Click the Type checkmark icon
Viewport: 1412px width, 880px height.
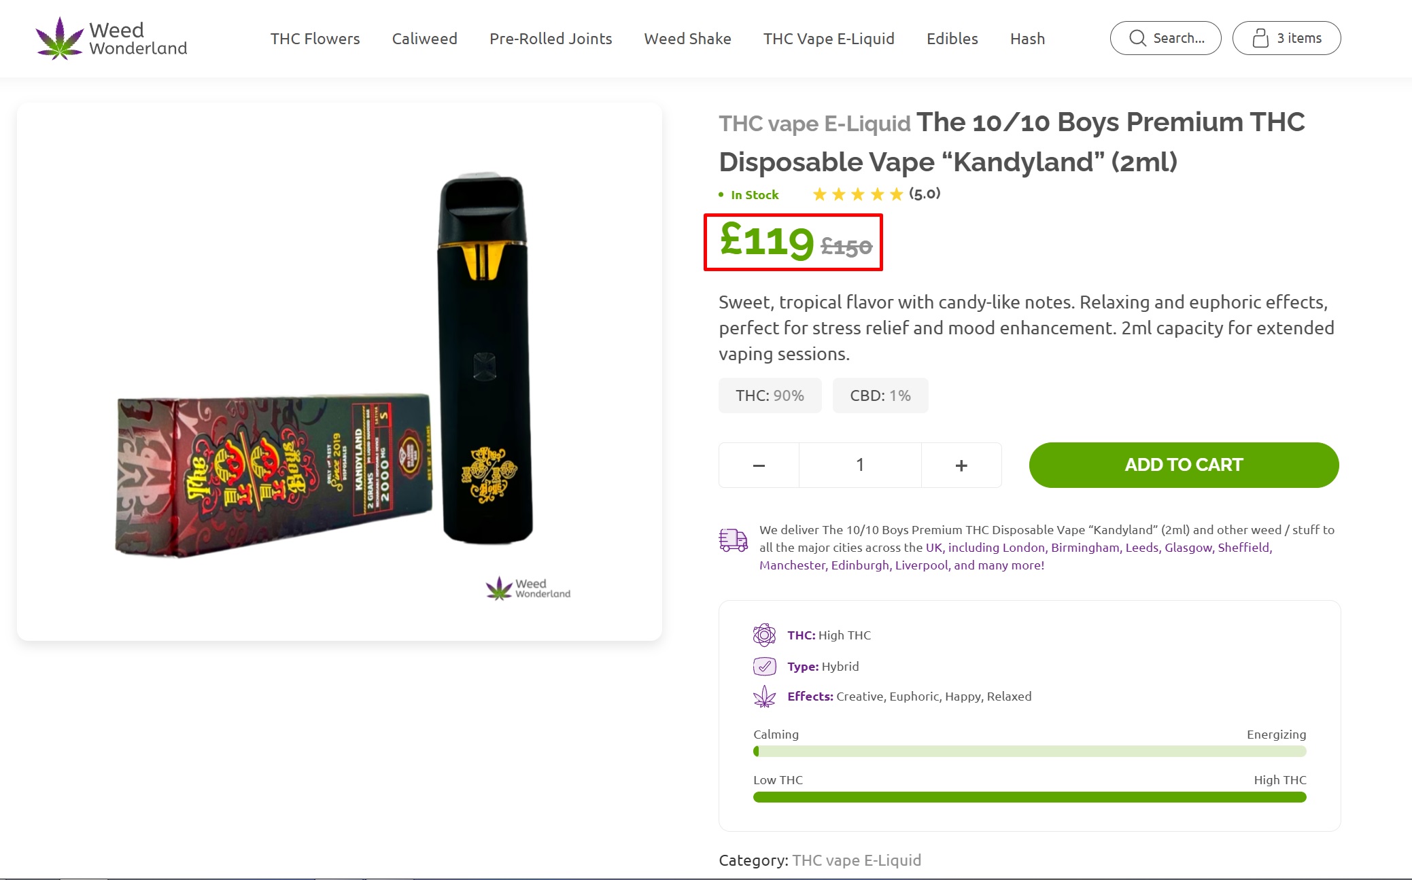tap(764, 666)
